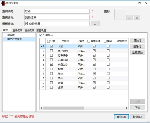
Task: Open the 排序 dropdown for 订单日期 row
Action: click(x=81, y=60)
